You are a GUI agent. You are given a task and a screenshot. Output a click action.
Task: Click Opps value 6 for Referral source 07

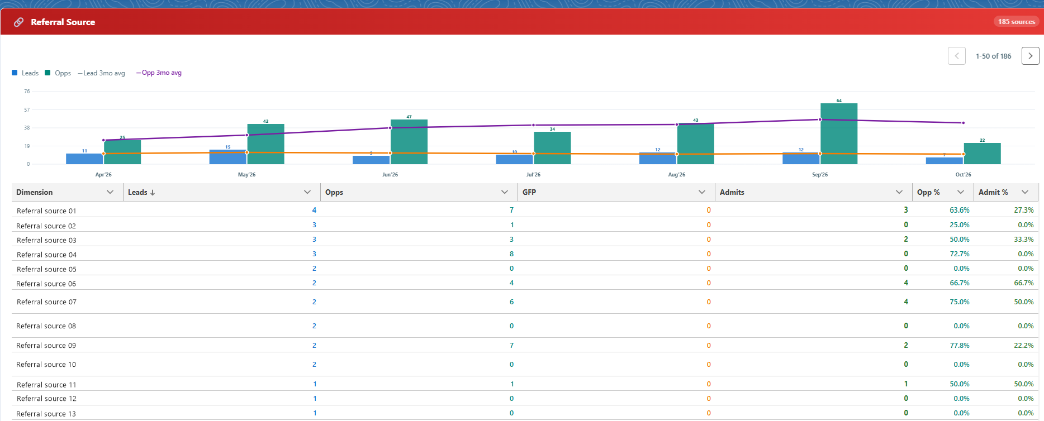coord(511,302)
